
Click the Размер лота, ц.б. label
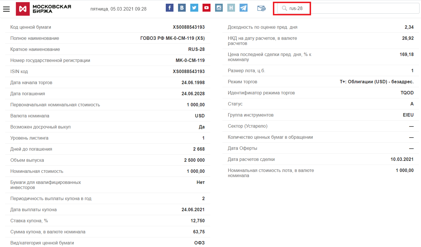(246, 70)
